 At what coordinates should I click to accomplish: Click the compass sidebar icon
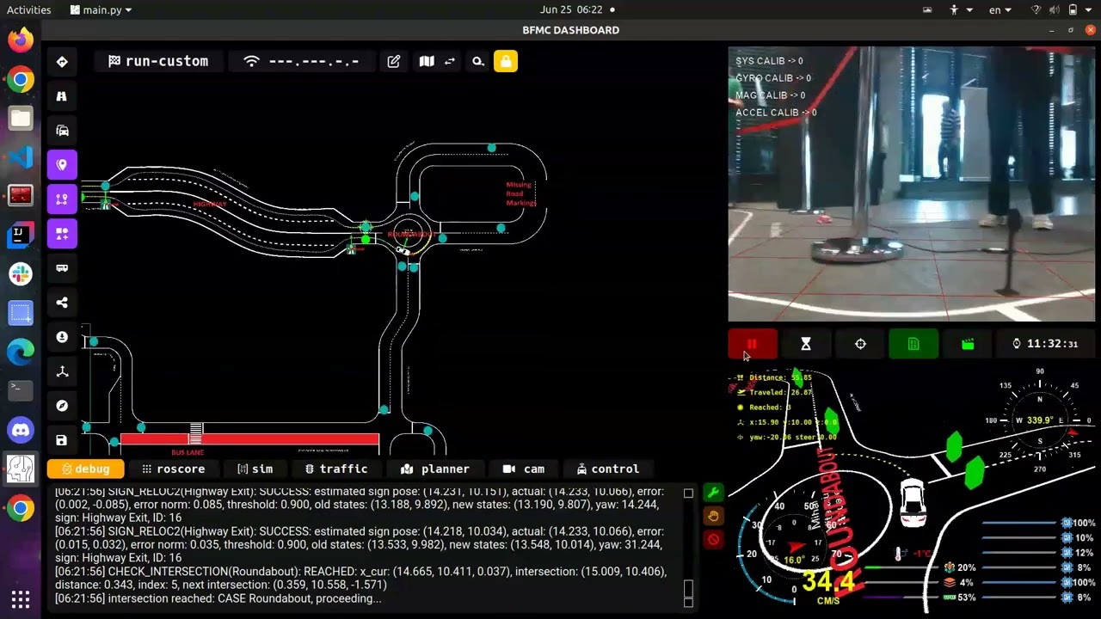[62, 406]
